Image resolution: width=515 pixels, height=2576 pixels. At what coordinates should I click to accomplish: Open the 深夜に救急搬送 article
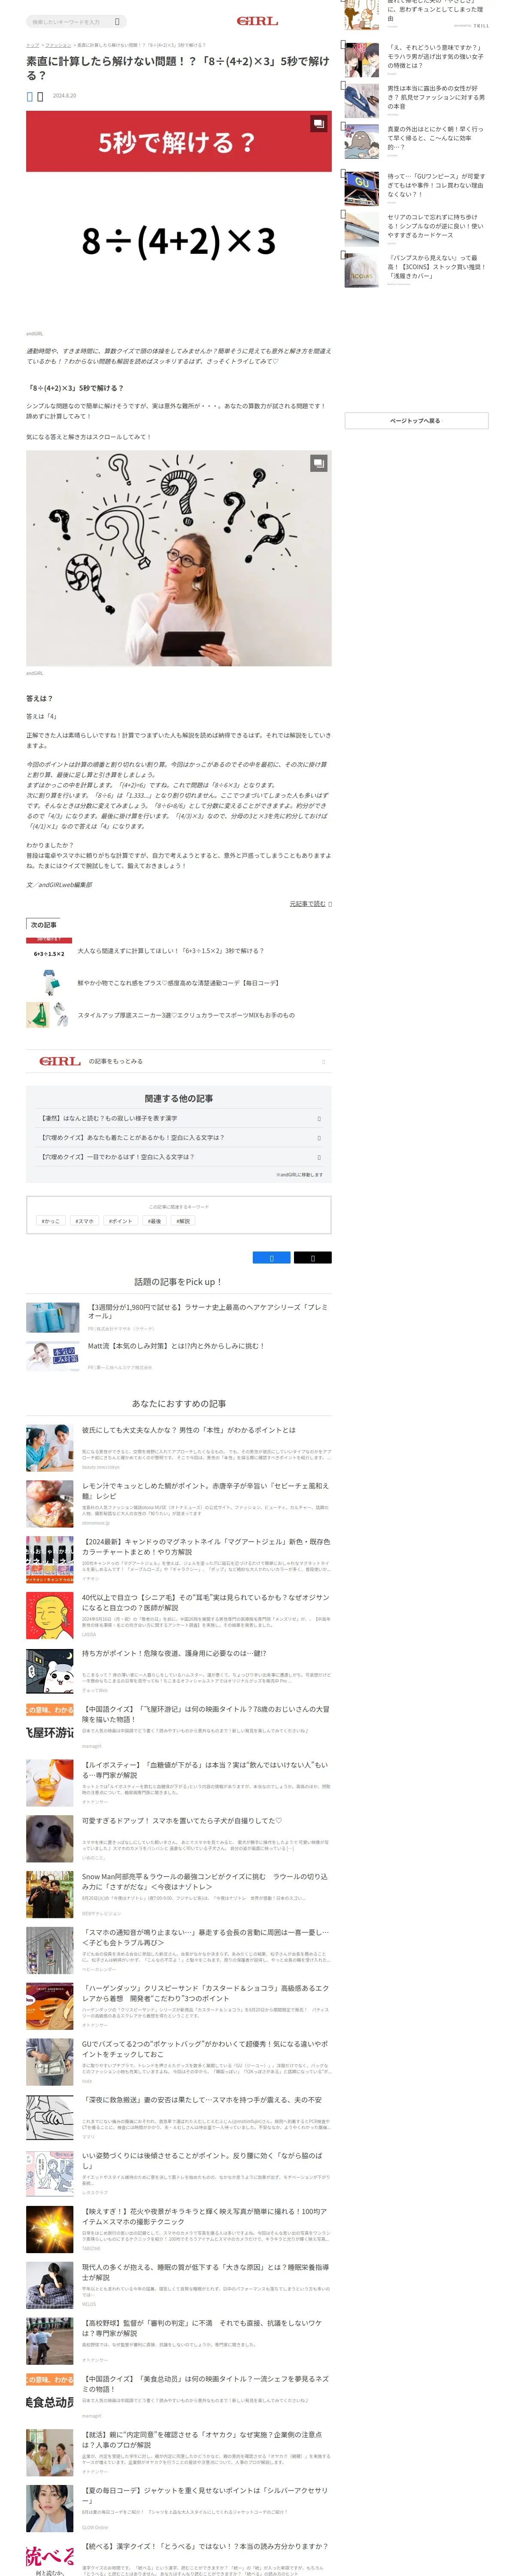(202, 2100)
